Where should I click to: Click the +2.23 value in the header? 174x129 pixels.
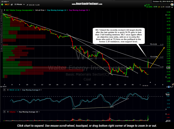168,7
